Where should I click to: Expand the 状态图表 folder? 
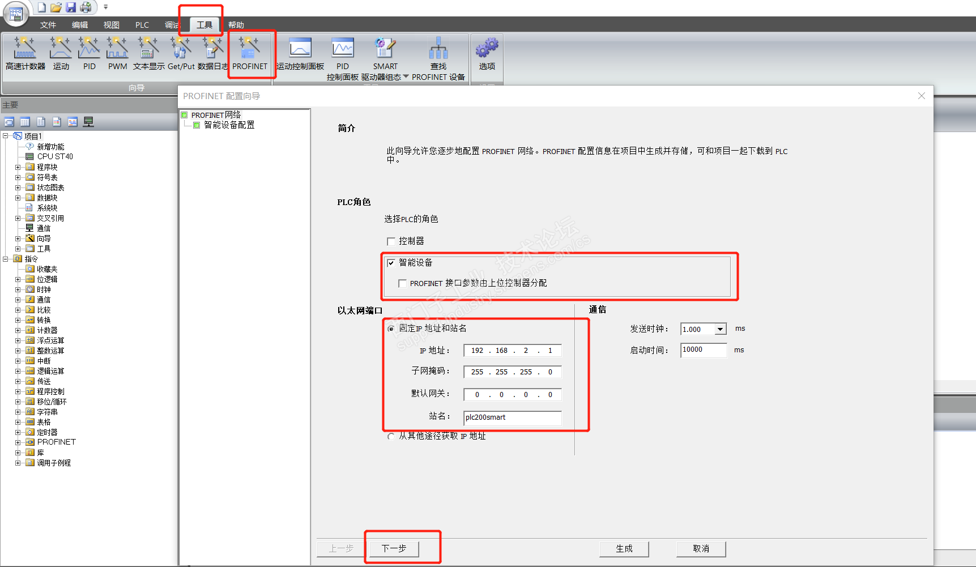pos(18,187)
